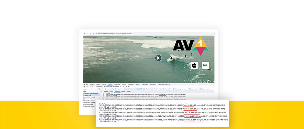Open the Application DevTools tab
The image size is (304, 129).
pyautogui.click(x=131, y=84)
